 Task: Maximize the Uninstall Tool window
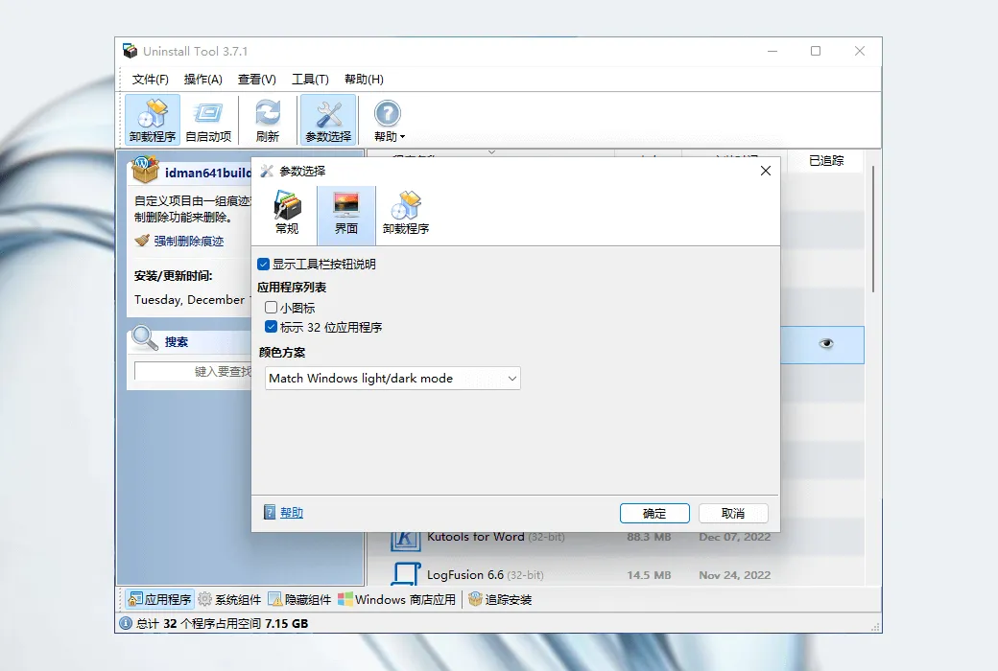(x=816, y=51)
